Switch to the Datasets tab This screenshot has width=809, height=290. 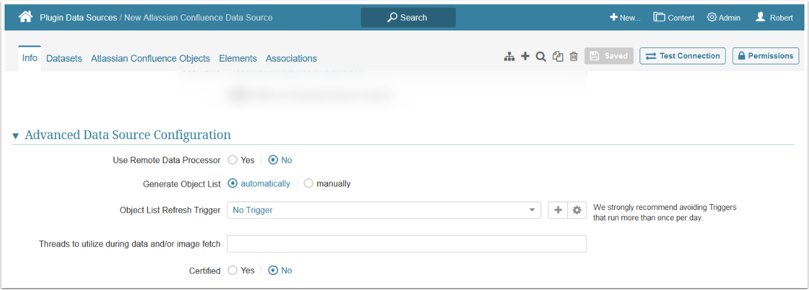click(x=64, y=59)
